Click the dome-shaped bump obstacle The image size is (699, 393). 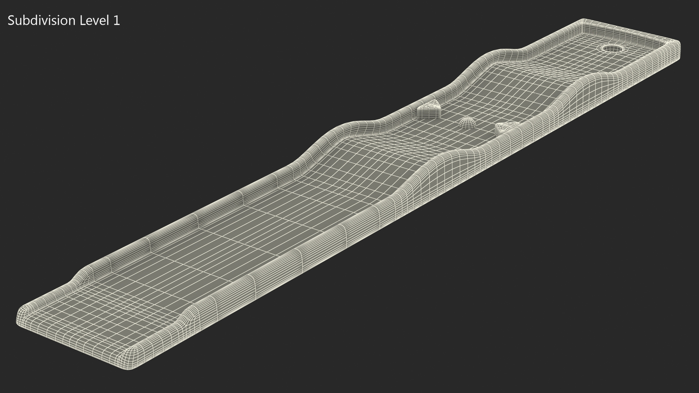[467, 123]
